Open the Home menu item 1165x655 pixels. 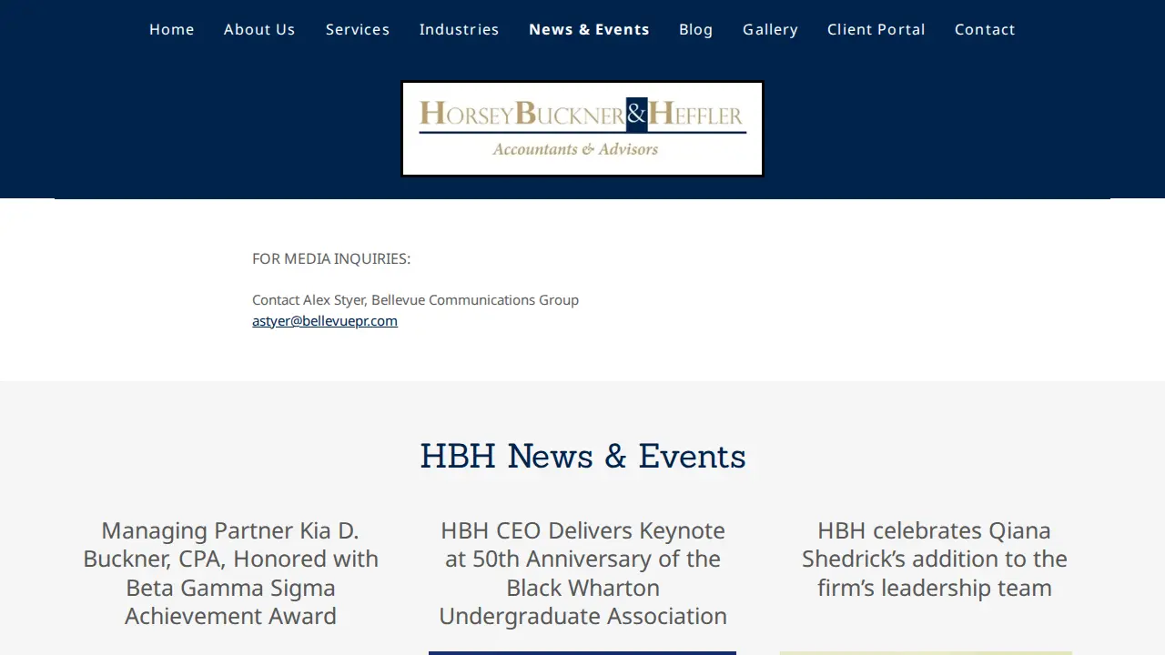pos(172,29)
